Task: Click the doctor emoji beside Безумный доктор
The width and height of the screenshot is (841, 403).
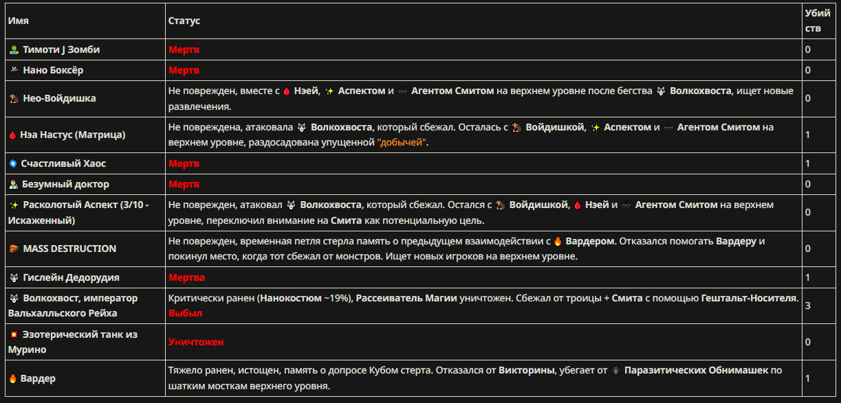Action: [x=14, y=185]
